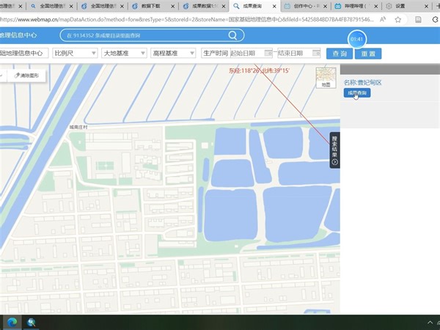Click the browser address bar URL
This screenshot has height=330, width=440.
(x=186, y=19)
